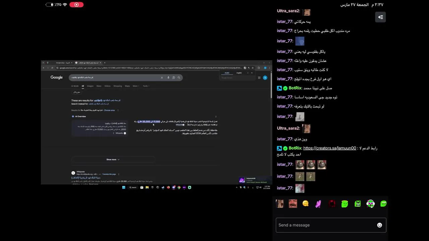The width and height of the screenshot is (429, 241).
Task: Click the magnifier search icon in Google
Action: click(x=179, y=78)
